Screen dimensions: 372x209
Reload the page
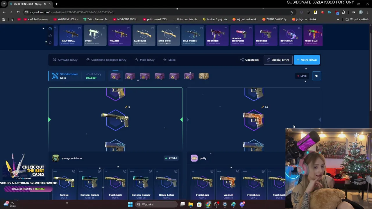pyautogui.click(x=18, y=12)
